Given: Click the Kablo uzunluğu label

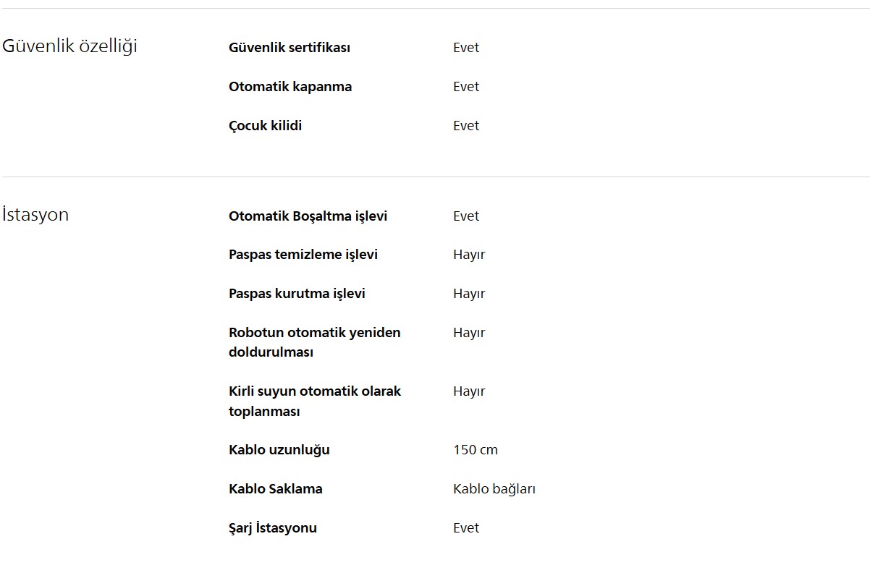Looking at the screenshot, I should pos(279,450).
